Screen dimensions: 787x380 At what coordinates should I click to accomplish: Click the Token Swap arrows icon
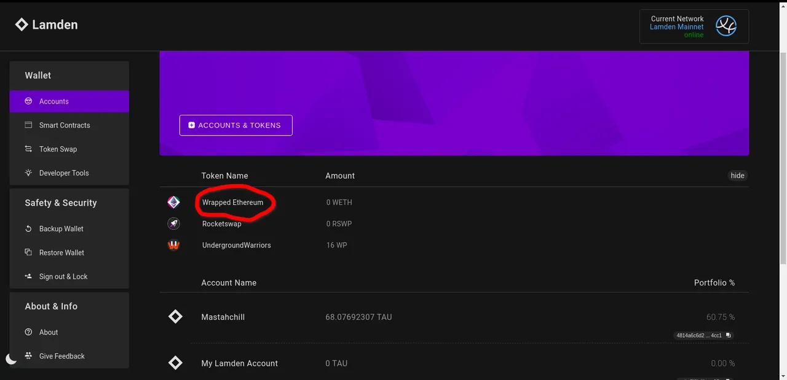click(x=28, y=149)
